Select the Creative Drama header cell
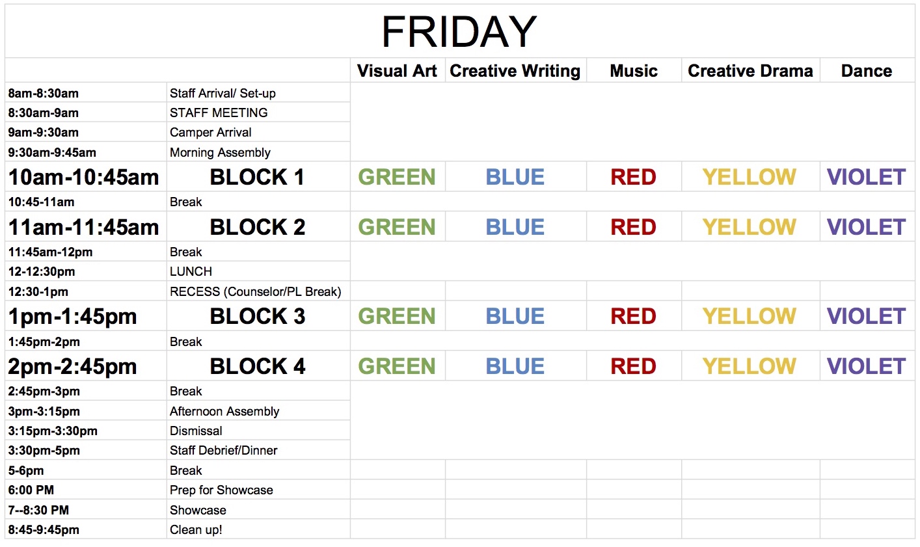The image size is (920, 547). (750, 71)
